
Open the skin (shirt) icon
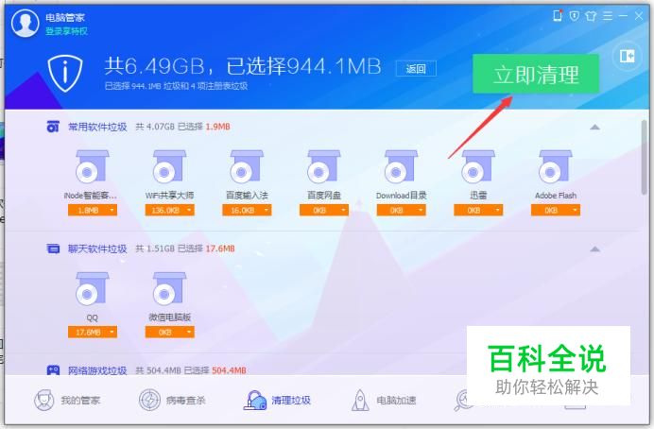591,16
